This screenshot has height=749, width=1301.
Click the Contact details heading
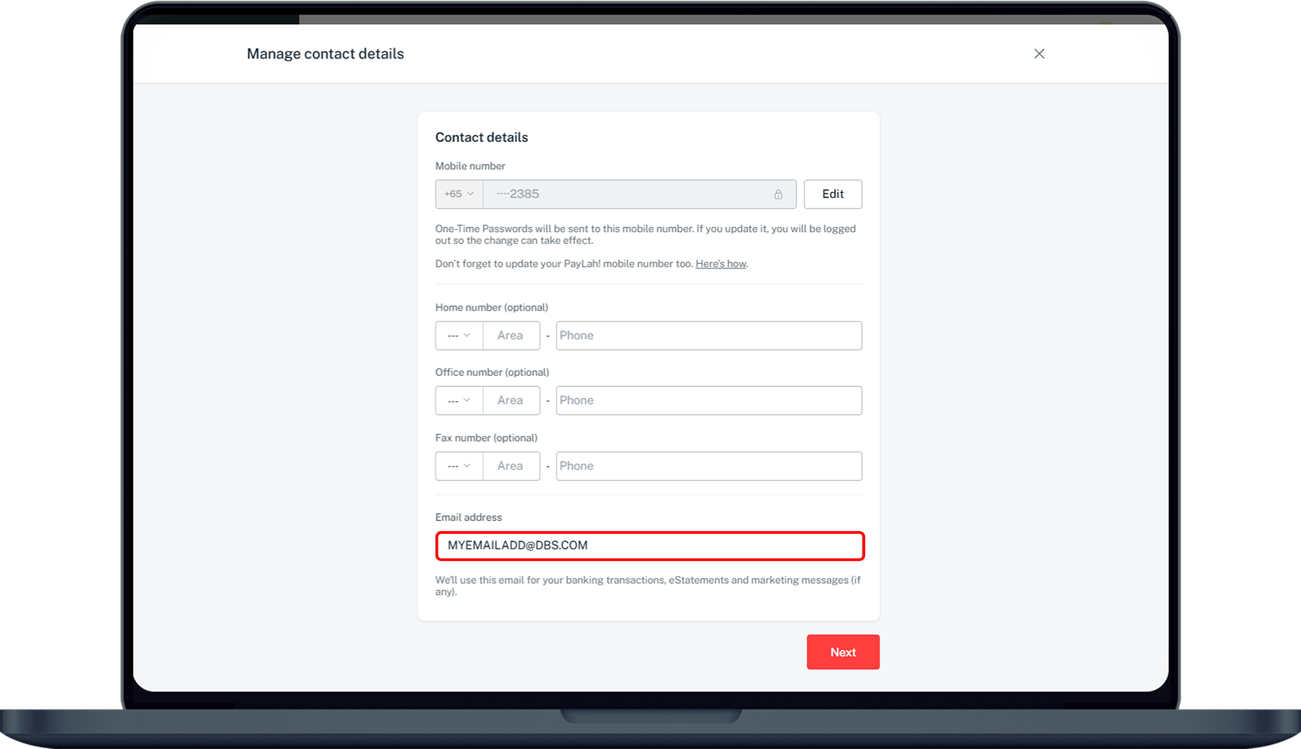[481, 137]
